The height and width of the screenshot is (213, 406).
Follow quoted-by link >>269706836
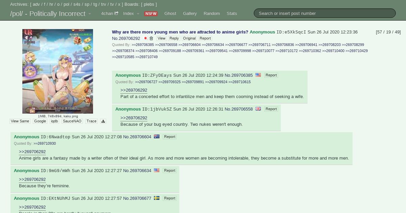[x=283, y=45]
